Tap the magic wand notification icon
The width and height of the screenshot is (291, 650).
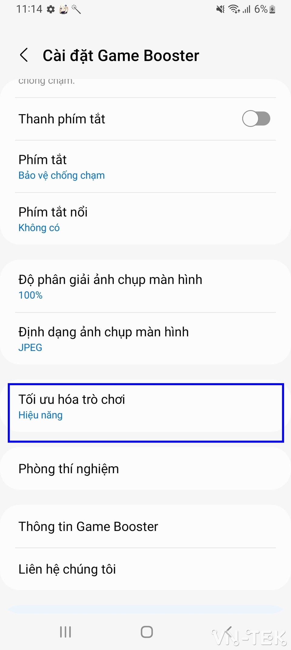(76, 9)
